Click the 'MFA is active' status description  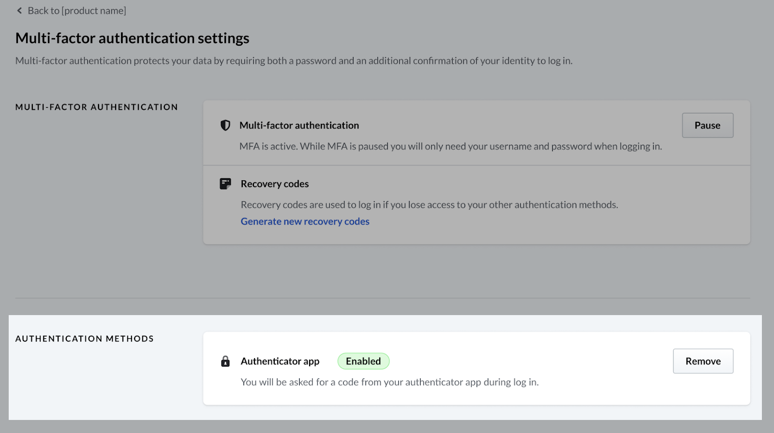tap(450, 146)
